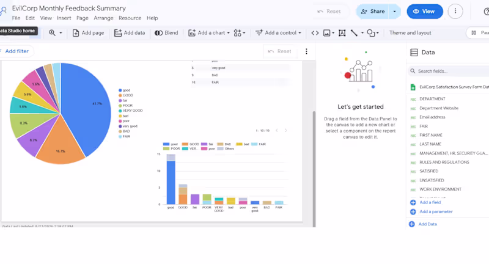Viewport: 489px width, 264px height.
Task: Open the View menu
Action: coord(46,18)
